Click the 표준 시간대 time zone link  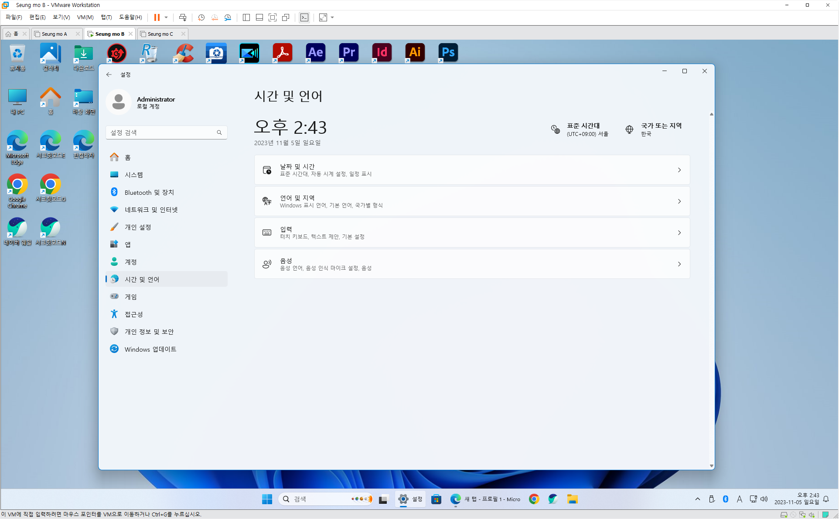(x=583, y=129)
